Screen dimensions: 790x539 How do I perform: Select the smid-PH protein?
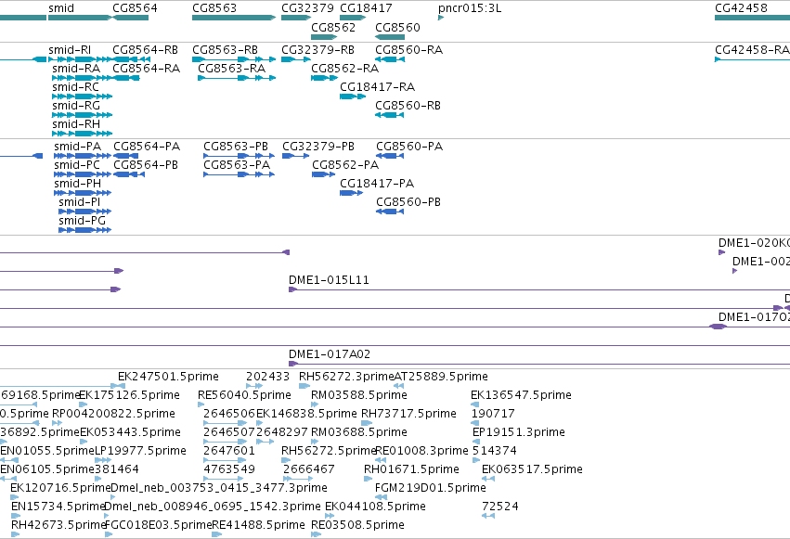click(78, 184)
